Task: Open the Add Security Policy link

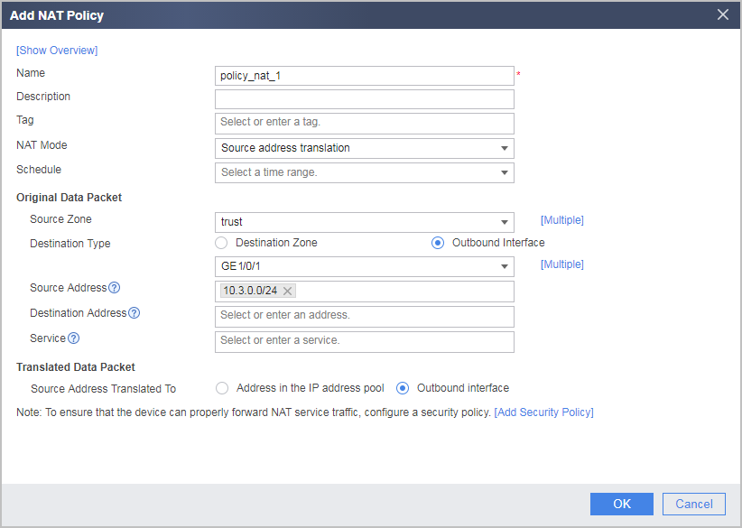Action: point(543,412)
